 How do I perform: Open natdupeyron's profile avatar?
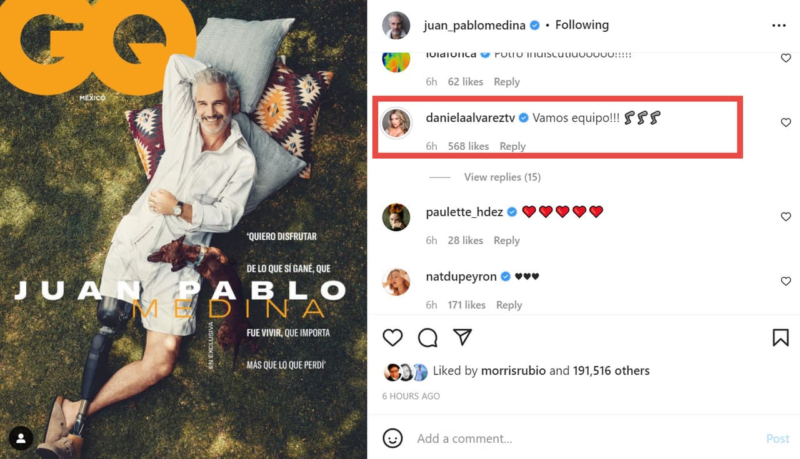click(x=396, y=282)
